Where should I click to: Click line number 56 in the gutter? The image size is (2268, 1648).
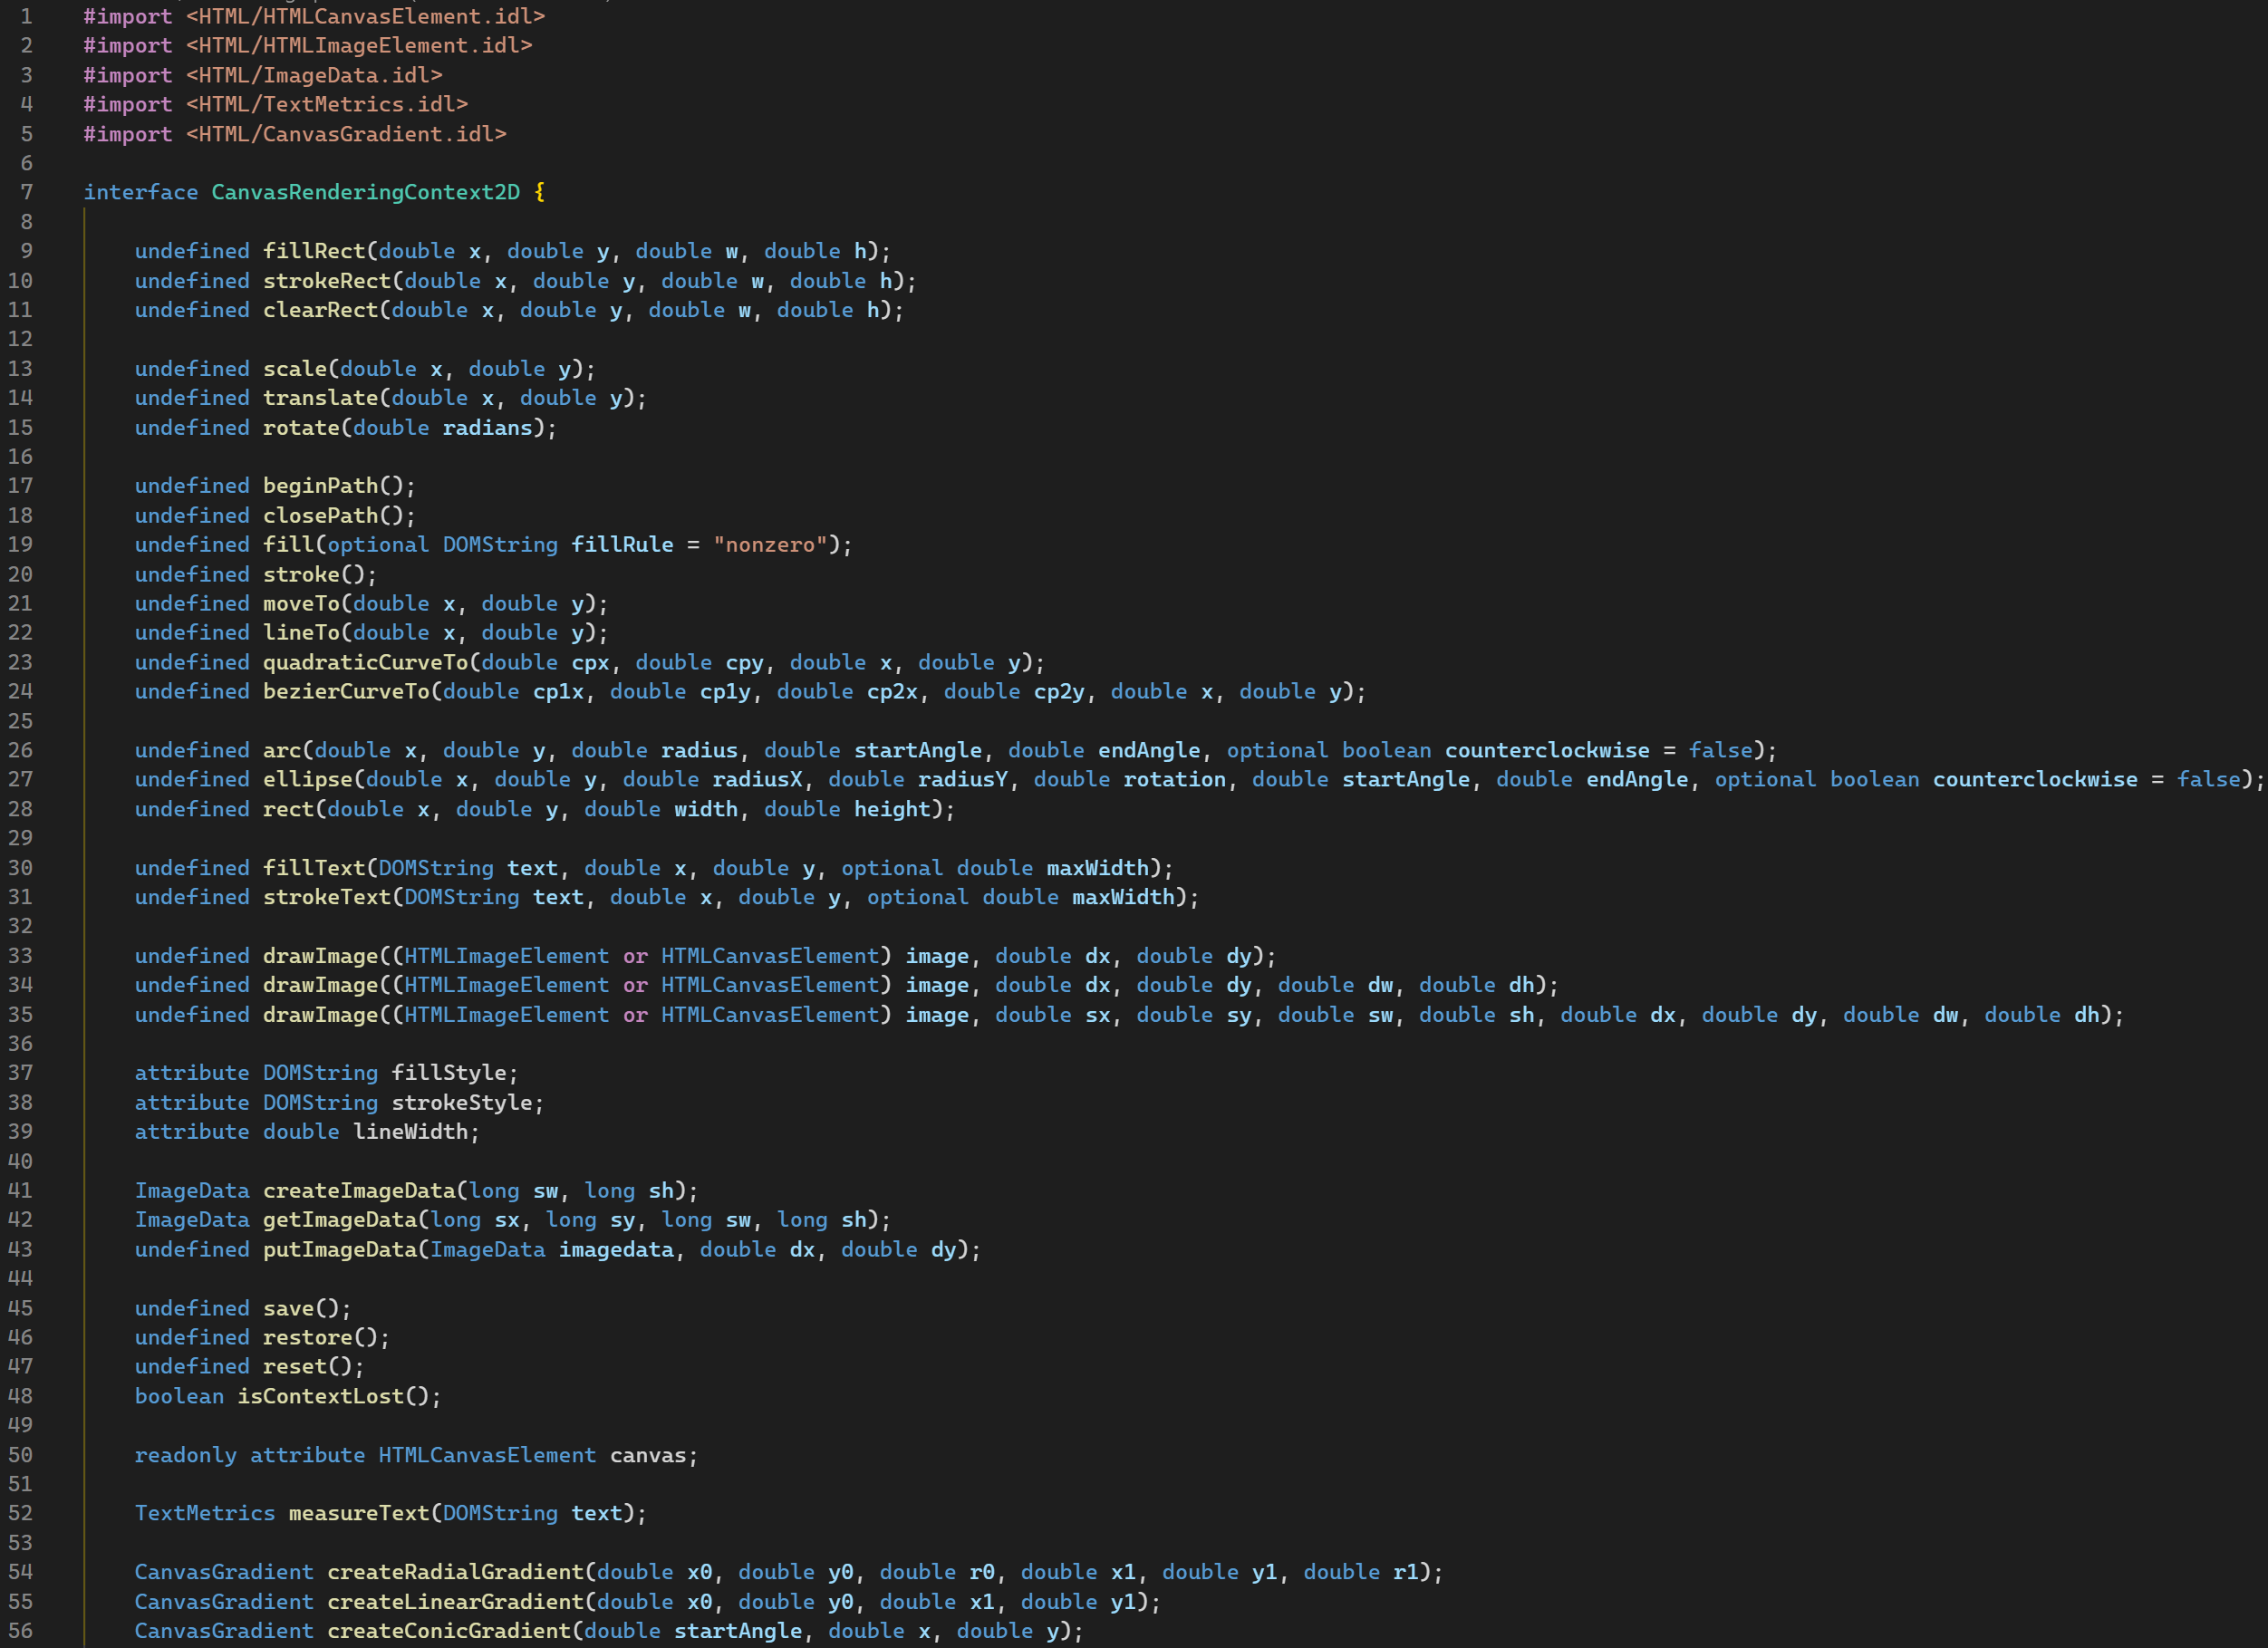pyautogui.click(x=20, y=1631)
